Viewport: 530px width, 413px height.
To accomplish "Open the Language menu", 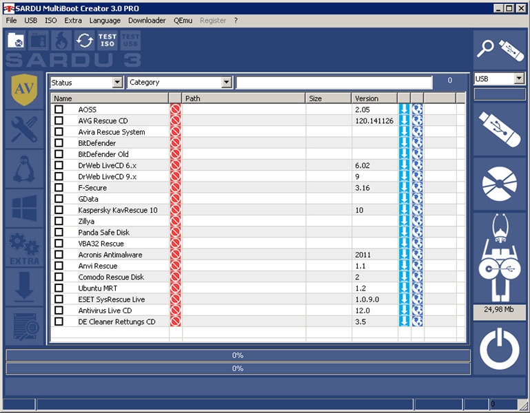I will tap(105, 20).
